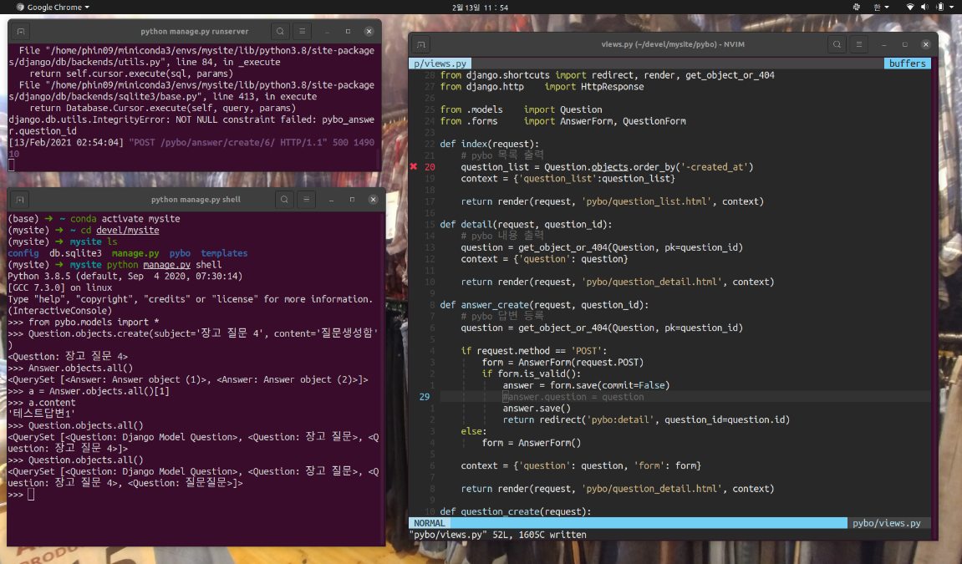Click 'from pybo.models import *' shell line
The width and height of the screenshot is (962, 564).
click(x=94, y=322)
